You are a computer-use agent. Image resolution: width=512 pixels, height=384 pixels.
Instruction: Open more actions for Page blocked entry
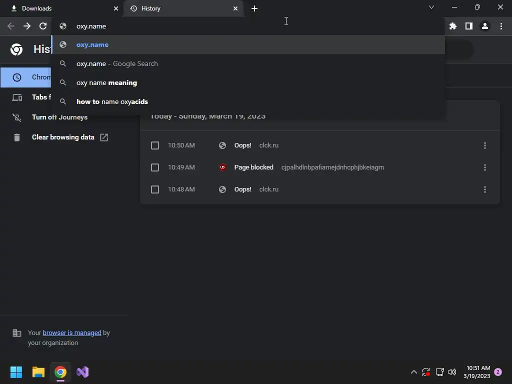coord(485,167)
